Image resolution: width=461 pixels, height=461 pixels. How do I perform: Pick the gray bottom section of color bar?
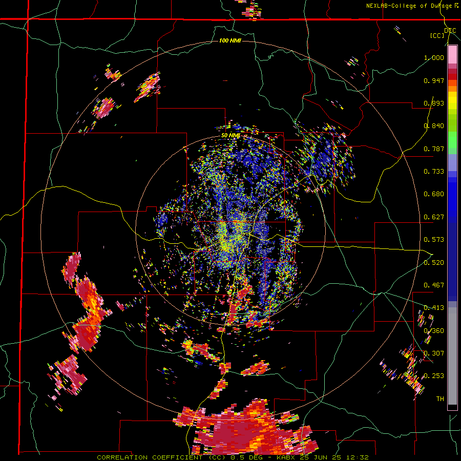tap(452, 356)
